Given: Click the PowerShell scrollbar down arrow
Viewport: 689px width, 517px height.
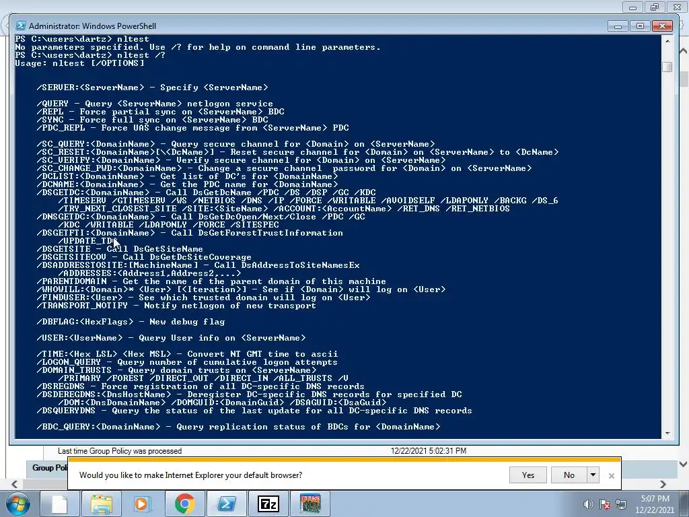Looking at the screenshot, I should click(667, 434).
